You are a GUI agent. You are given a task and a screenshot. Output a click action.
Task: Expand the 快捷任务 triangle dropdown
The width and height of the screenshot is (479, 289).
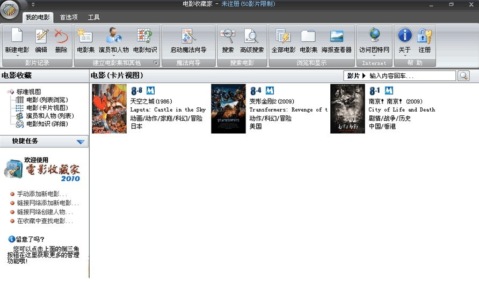(81, 142)
